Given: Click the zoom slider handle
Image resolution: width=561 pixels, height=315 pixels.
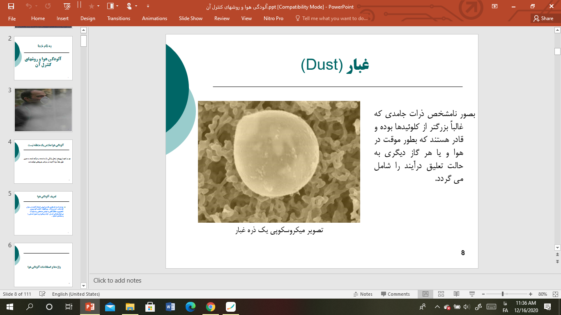Looking at the screenshot, I should click(x=503, y=294).
